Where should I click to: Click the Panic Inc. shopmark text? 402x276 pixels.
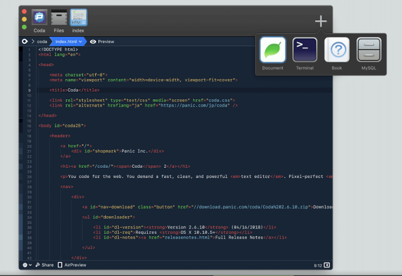click(135, 151)
